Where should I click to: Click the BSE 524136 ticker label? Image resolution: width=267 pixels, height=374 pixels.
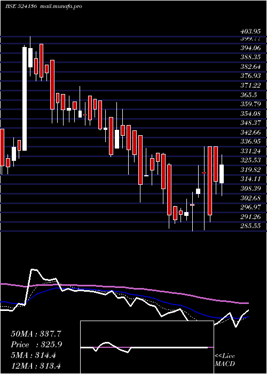pyautogui.click(x=21, y=6)
